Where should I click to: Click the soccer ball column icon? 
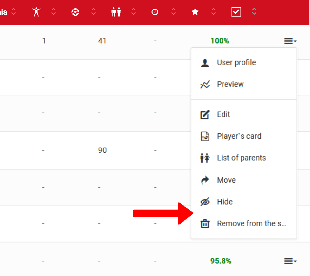[75, 12]
